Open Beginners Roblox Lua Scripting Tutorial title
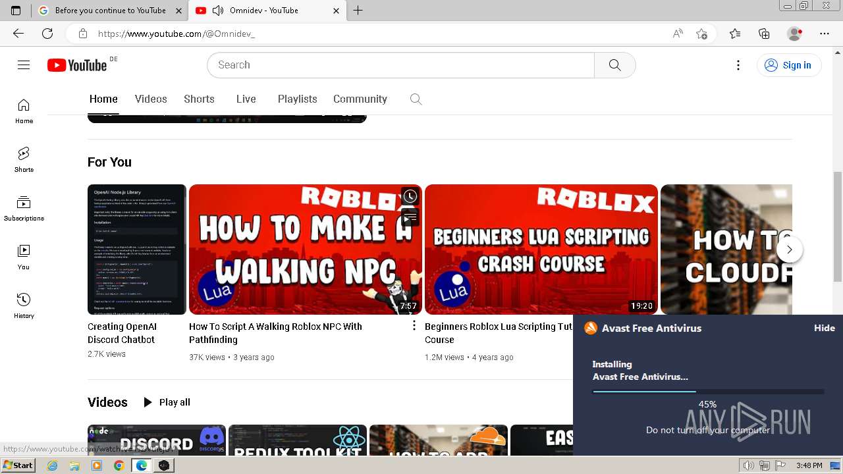The width and height of the screenshot is (843, 474). (499, 333)
